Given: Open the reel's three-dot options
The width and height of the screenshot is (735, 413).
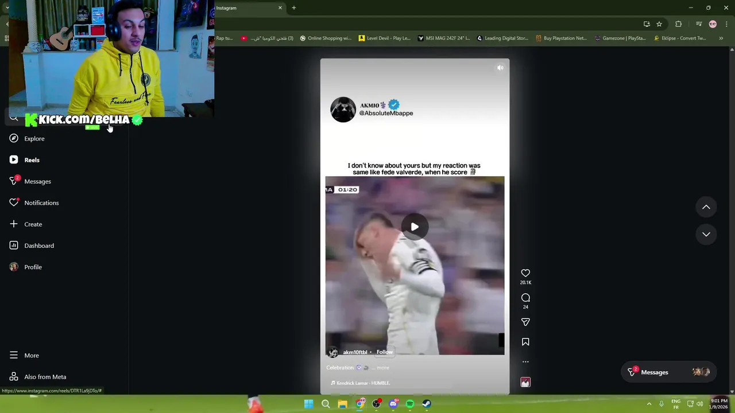Looking at the screenshot, I should point(525,362).
